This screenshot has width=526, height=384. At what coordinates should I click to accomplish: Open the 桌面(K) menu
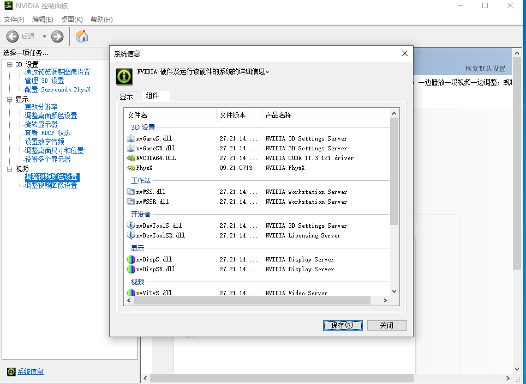72,20
